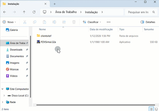Screen dimensions: 159x111
Task: Click the 550 KB size value
Action: click(x=154, y=42)
